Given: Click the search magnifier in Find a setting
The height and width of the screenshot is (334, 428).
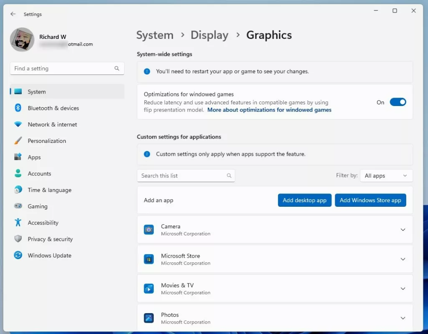Looking at the screenshot, I should click(x=117, y=68).
